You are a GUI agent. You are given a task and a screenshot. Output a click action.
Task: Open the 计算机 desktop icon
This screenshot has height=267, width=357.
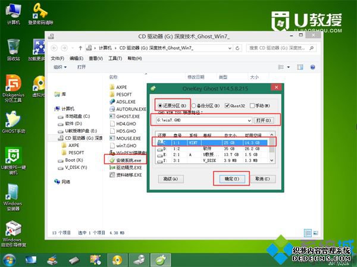pos(13,14)
